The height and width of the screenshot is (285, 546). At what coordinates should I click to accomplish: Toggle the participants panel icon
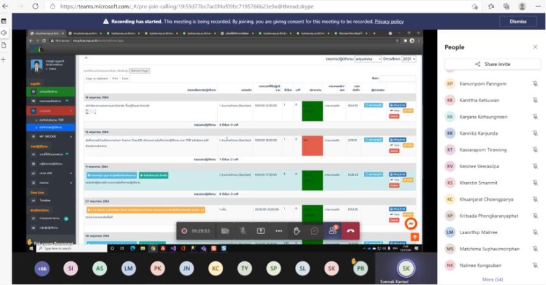click(332, 231)
